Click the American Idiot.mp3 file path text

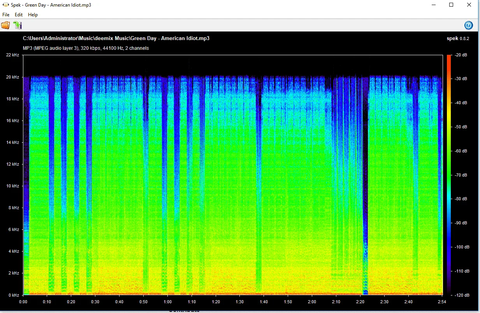(x=116, y=38)
